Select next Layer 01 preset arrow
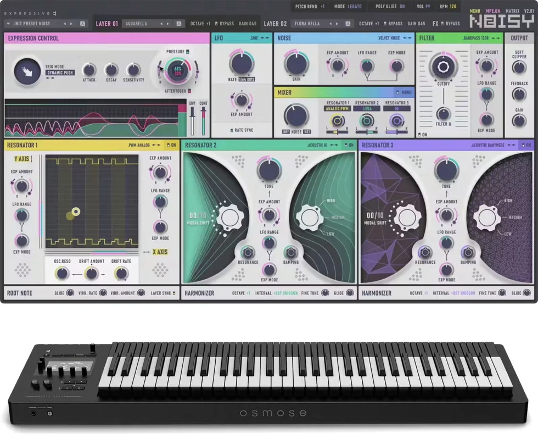The width and height of the screenshot is (538, 439). coord(168,24)
